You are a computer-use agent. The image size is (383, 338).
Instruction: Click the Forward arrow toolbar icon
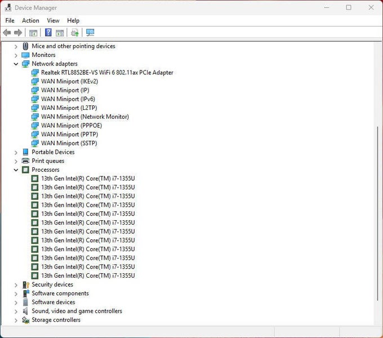tap(18, 33)
